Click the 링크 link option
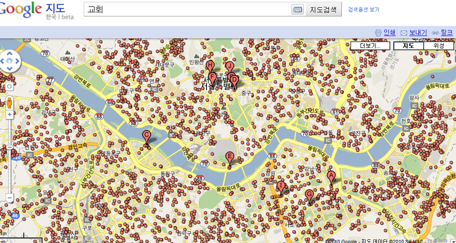Screen dimensions: 456x243 pyautogui.click(x=447, y=33)
